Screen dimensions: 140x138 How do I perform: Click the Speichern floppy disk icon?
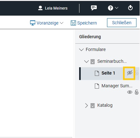pyautogui.click(x=73, y=23)
